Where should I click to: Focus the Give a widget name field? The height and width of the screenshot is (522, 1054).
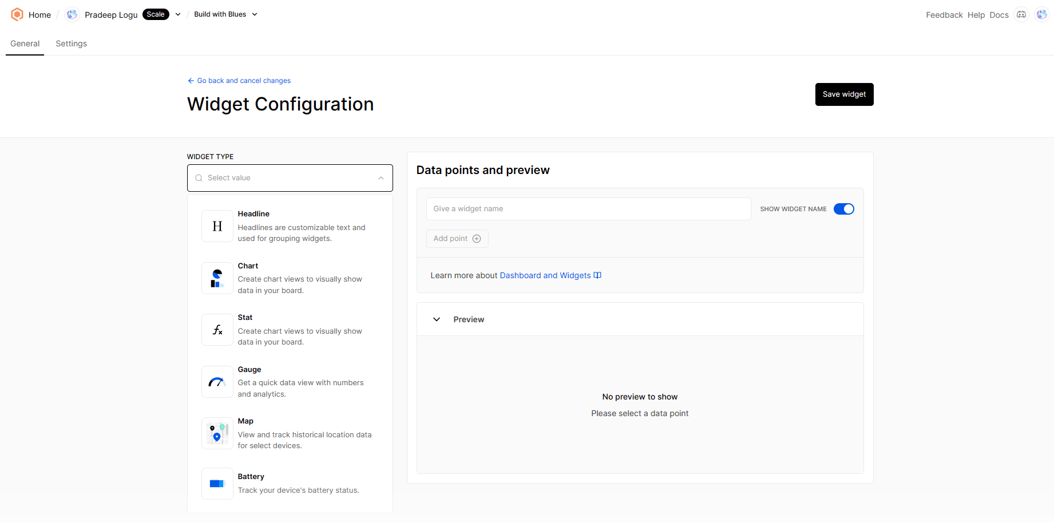[x=588, y=209]
